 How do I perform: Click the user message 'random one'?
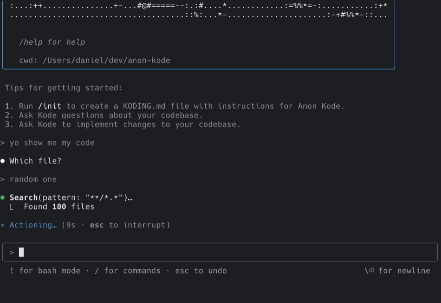point(33,179)
